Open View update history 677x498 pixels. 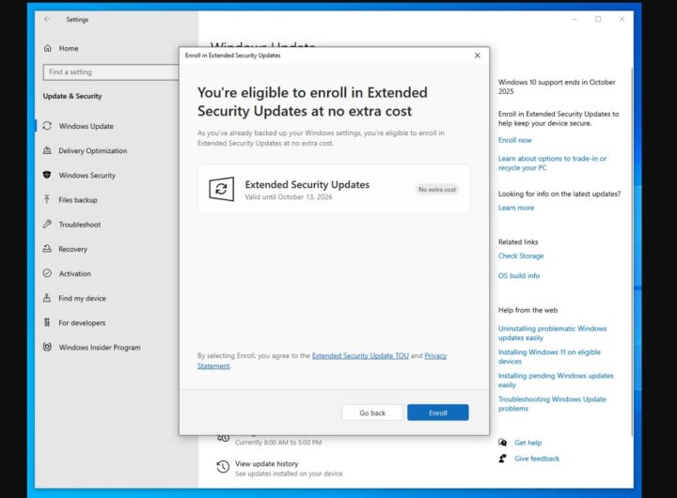pyautogui.click(x=266, y=463)
